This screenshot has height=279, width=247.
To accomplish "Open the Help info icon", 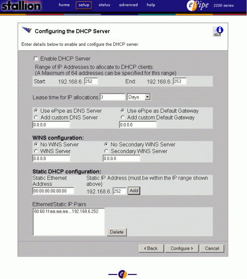I will (218, 31).
